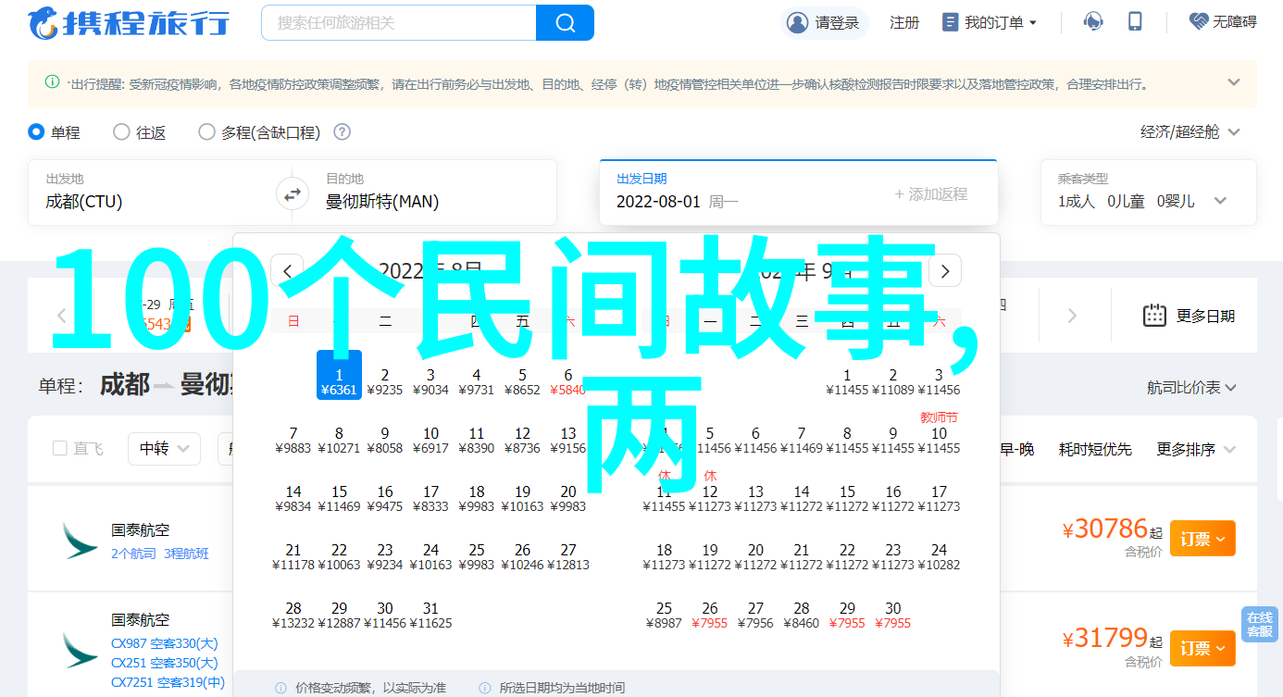Open the 中转 transfer filter dropdown
The height and width of the screenshot is (697, 1283).
(x=164, y=449)
